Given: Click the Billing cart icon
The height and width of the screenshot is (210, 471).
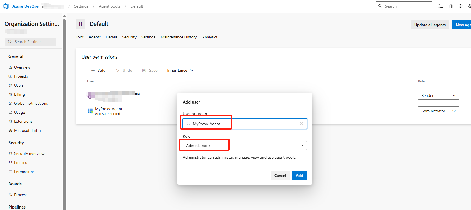Looking at the screenshot, I should point(10,94).
